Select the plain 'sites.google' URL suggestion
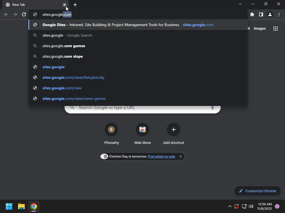 click(138, 67)
